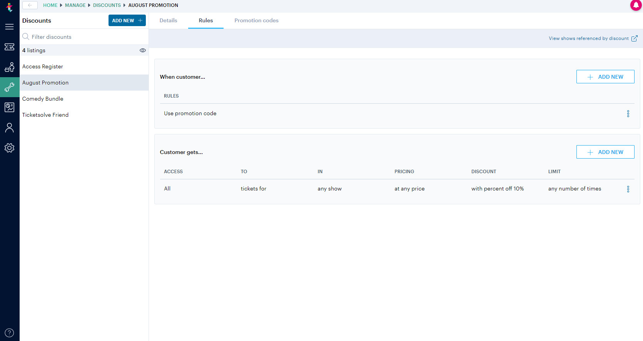Image resolution: width=643 pixels, height=341 pixels.
Task: Click the products and merchandise sidebar icon
Action: [x=9, y=67]
